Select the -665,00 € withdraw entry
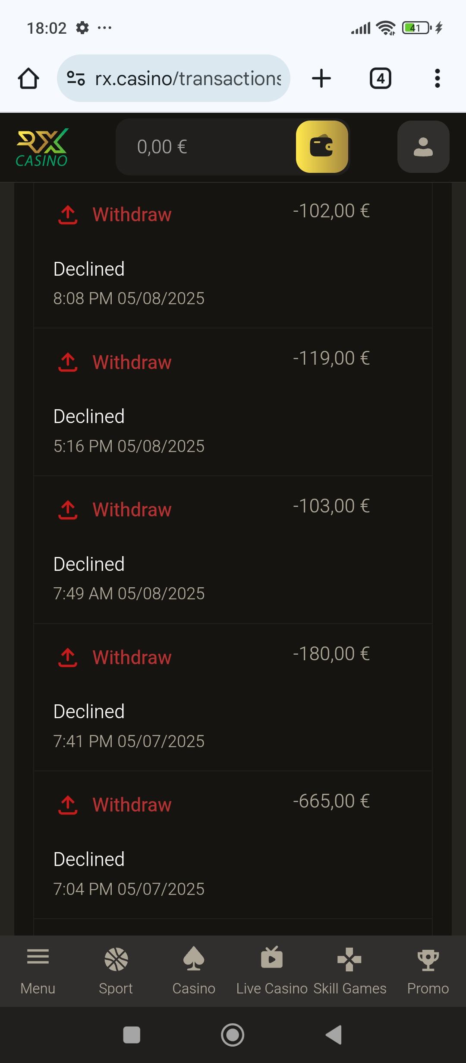Image resolution: width=466 pixels, height=1063 pixels. pos(233,845)
